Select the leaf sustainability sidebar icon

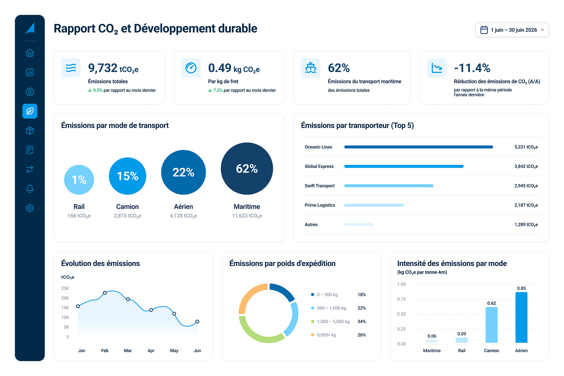click(30, 111)
